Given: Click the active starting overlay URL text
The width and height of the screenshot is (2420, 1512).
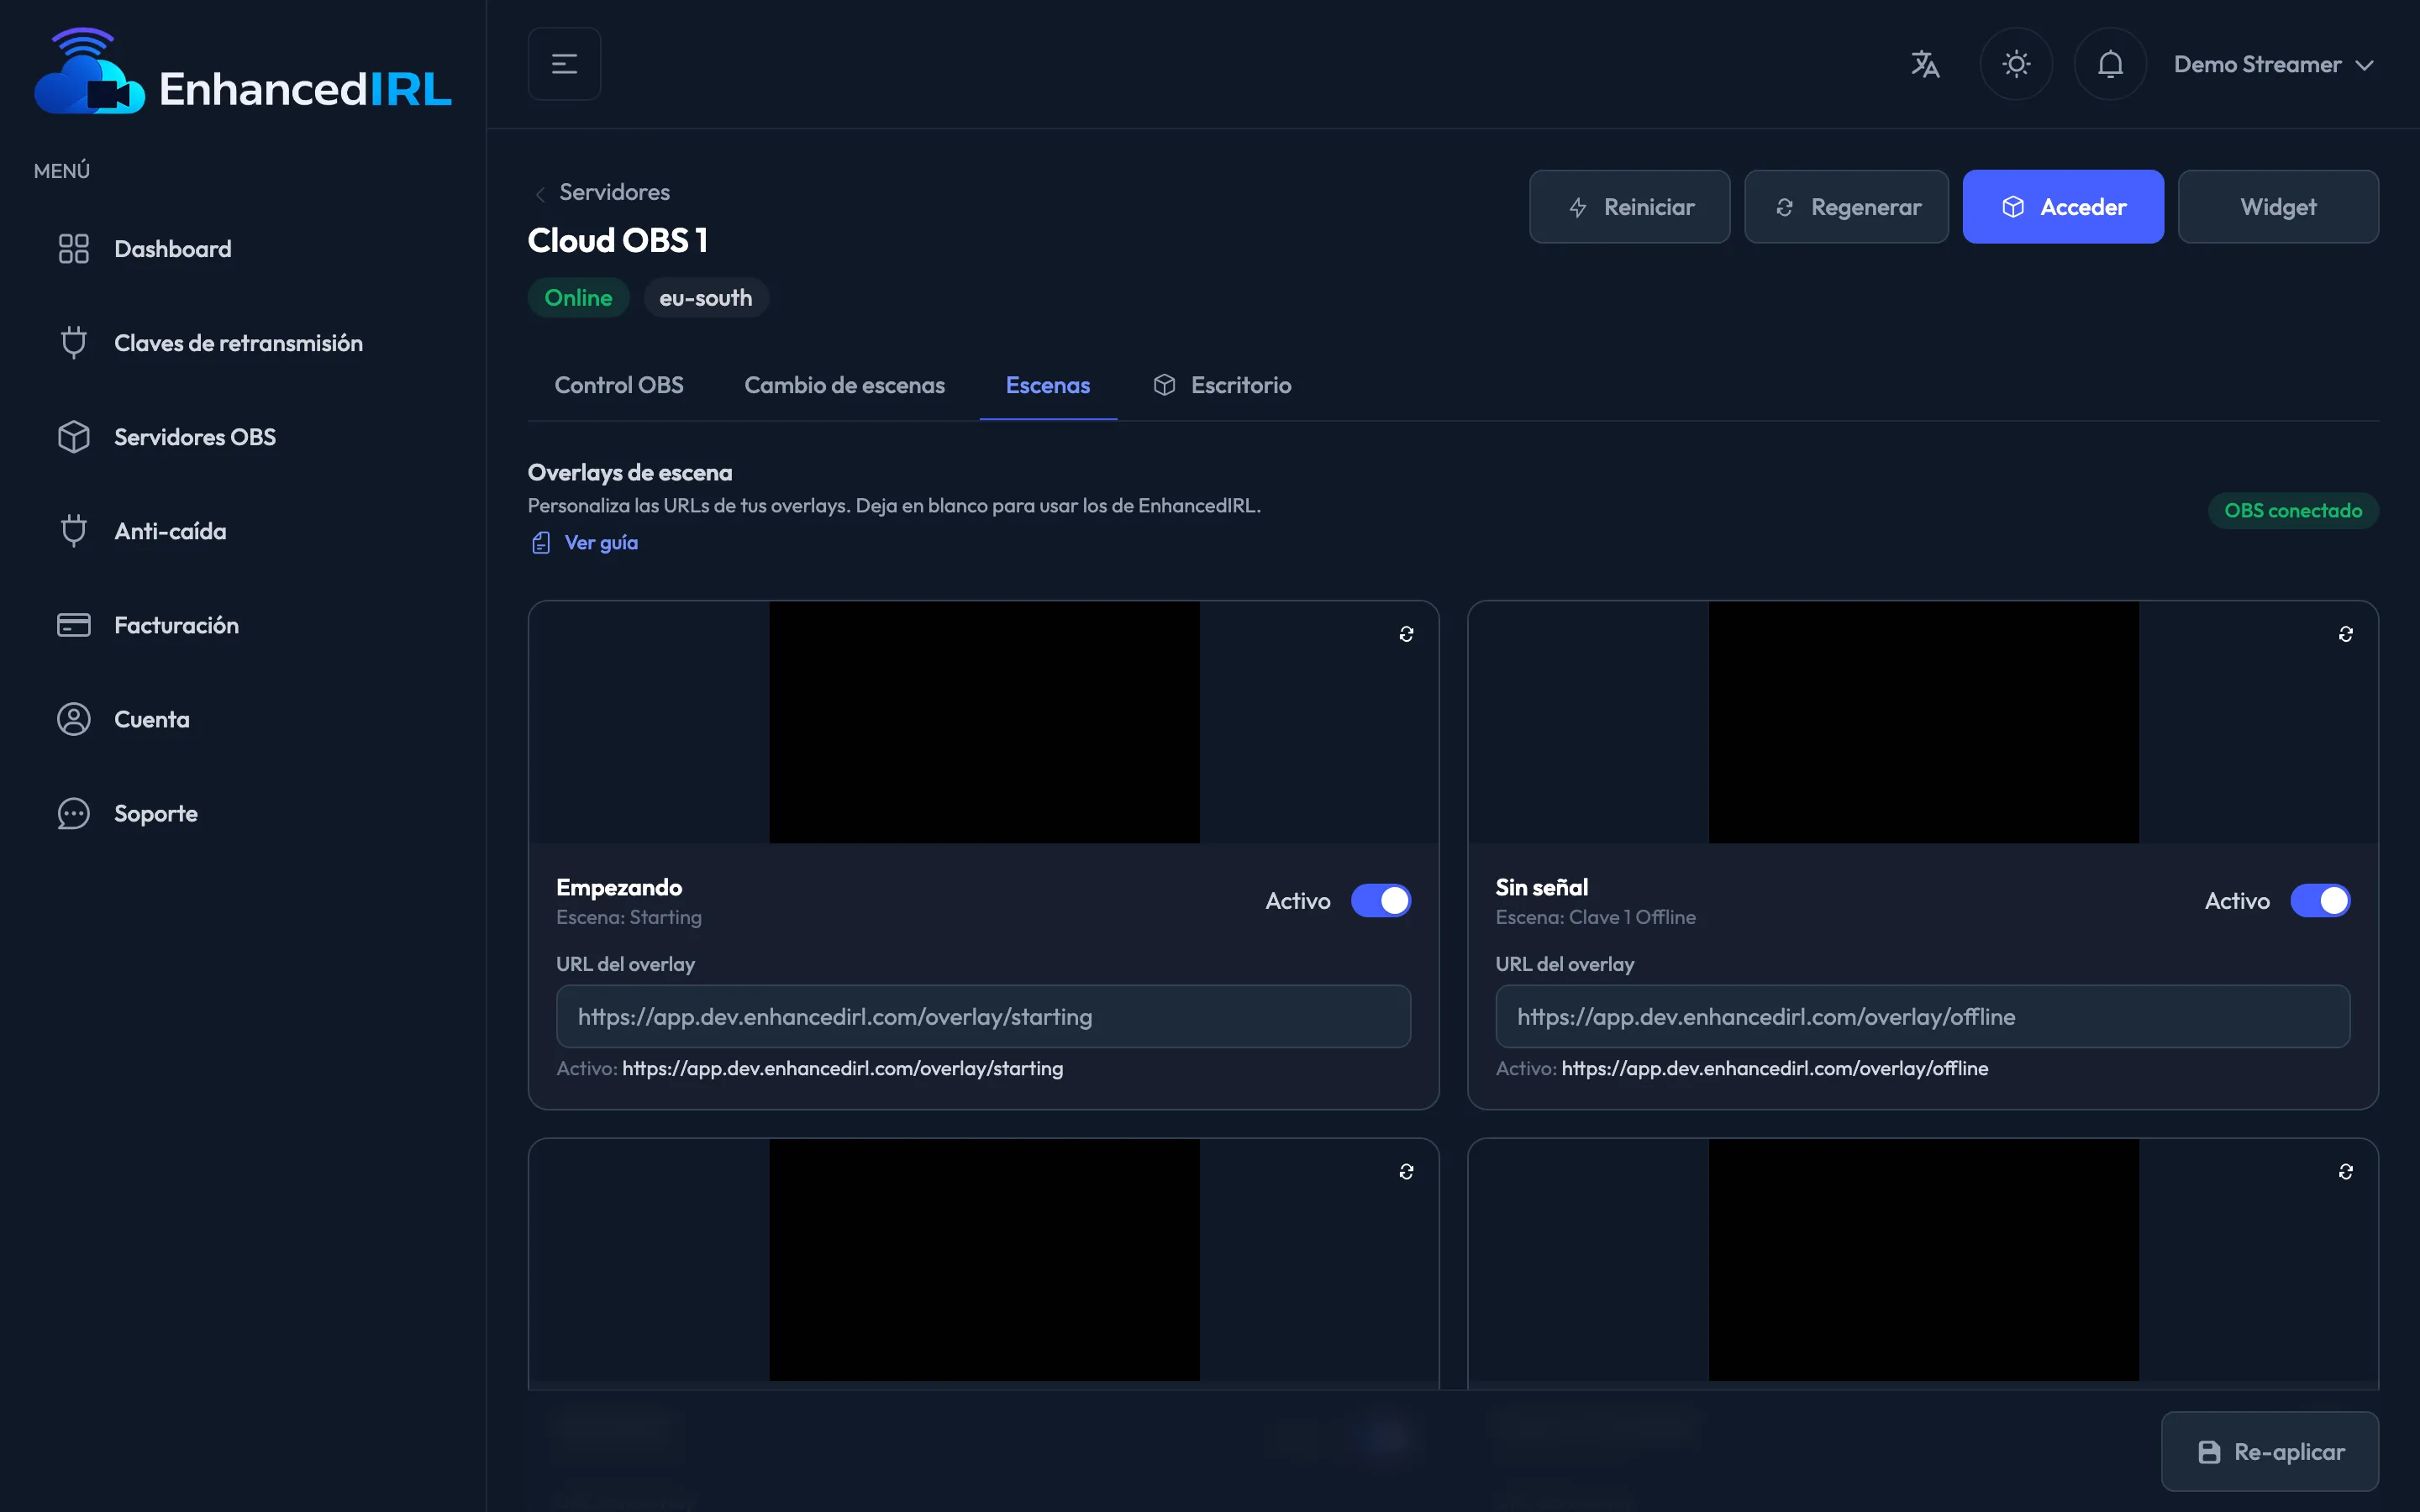Looking at the screenshot, I should coord(842,1069).
